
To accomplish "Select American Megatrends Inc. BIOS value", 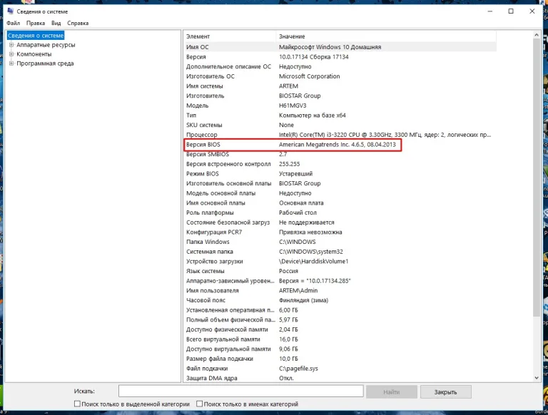I will pos(338,144).
